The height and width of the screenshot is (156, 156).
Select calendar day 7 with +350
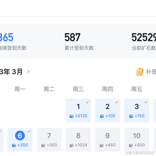tap(49, 140)
